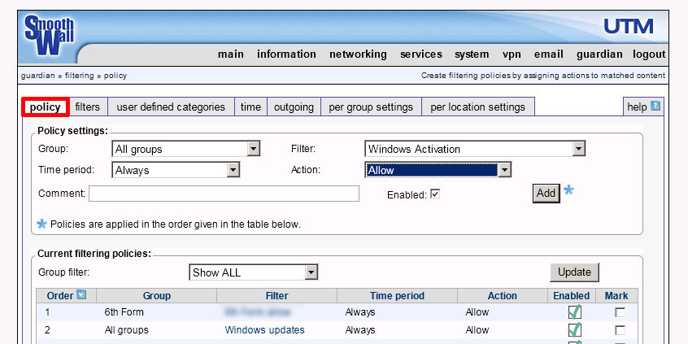Click the Comment text field
688x344 pixels.
[x=224, y=194]
